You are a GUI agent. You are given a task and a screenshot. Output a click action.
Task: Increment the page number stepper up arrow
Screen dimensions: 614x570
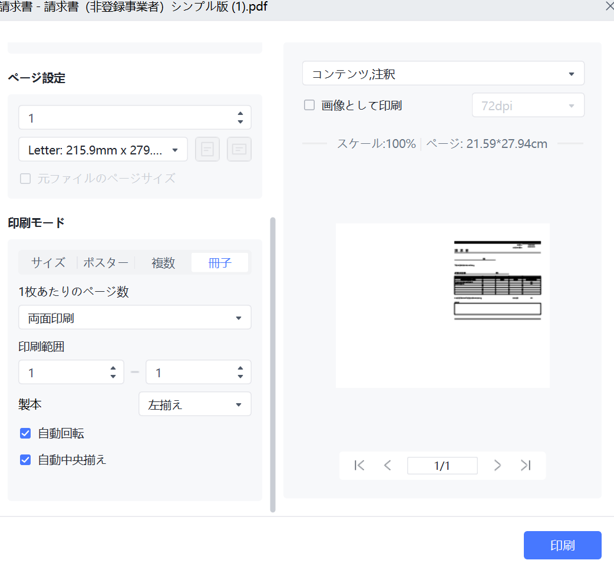tap(240, 113)
